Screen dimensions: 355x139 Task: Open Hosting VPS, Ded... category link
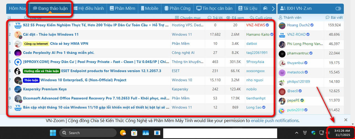click(187, 25)
